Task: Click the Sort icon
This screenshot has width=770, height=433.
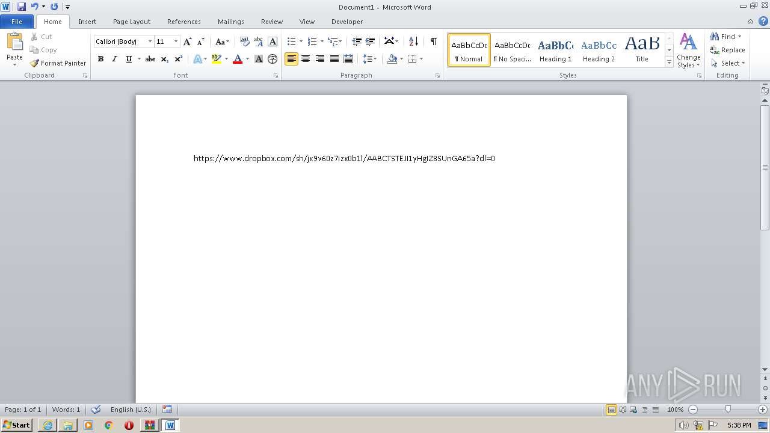Action: pyautogui.click(x=413, y=41)
